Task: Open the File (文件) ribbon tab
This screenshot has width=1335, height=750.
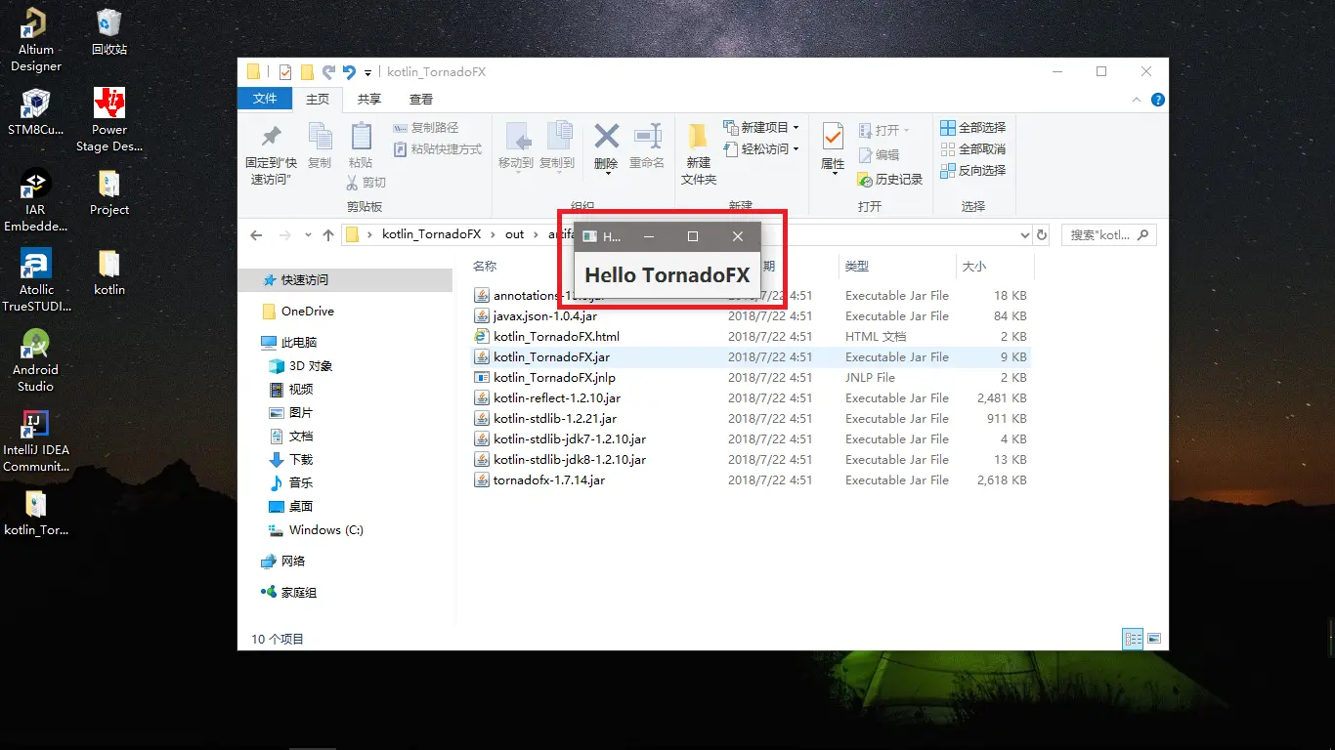Action: pos(265,99)
